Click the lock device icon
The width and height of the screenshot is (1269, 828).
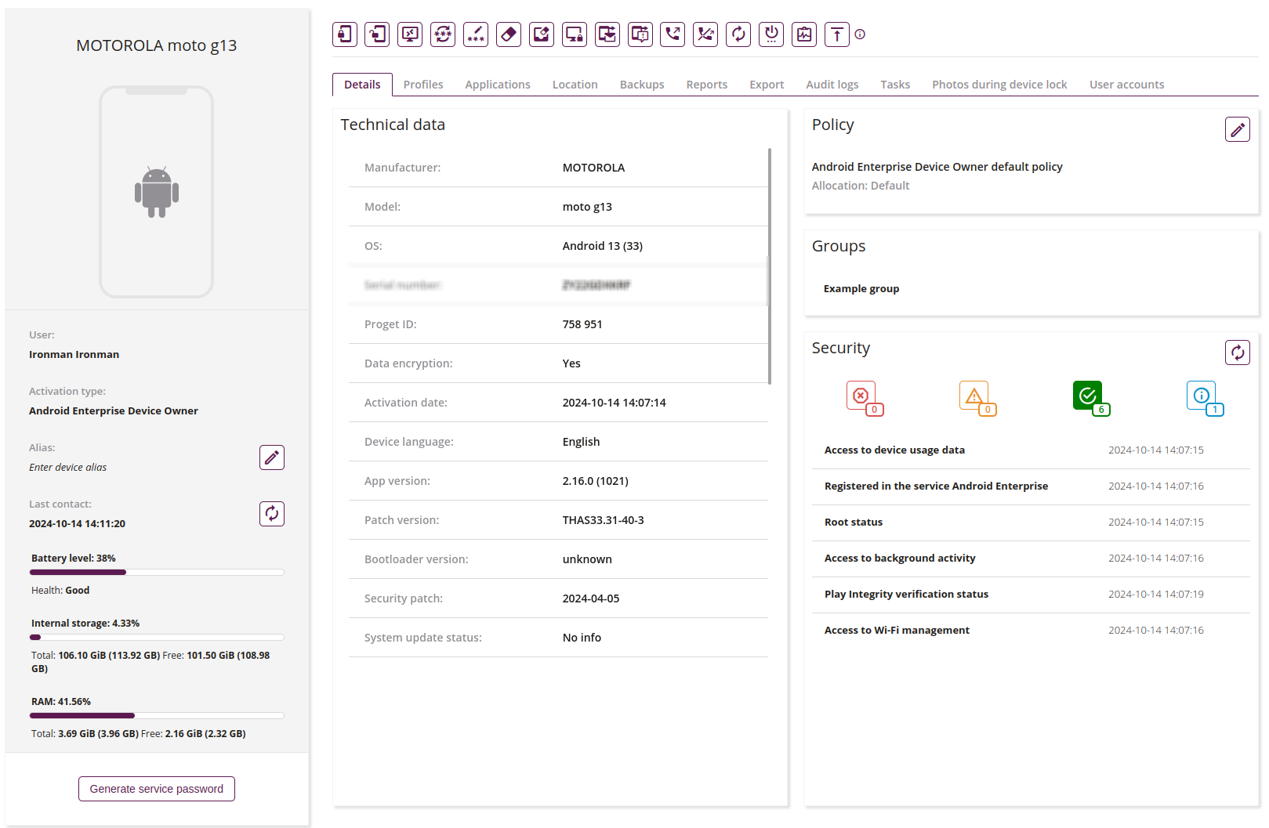[345, 34]
